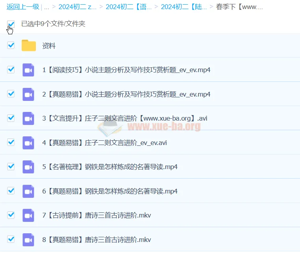The image size is (300, 253).
Task: Click video icon for file 6 钢铁是怎样炼成的
Action: click(x=28, y=191)
